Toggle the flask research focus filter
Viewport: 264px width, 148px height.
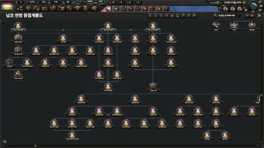(177, 16)
